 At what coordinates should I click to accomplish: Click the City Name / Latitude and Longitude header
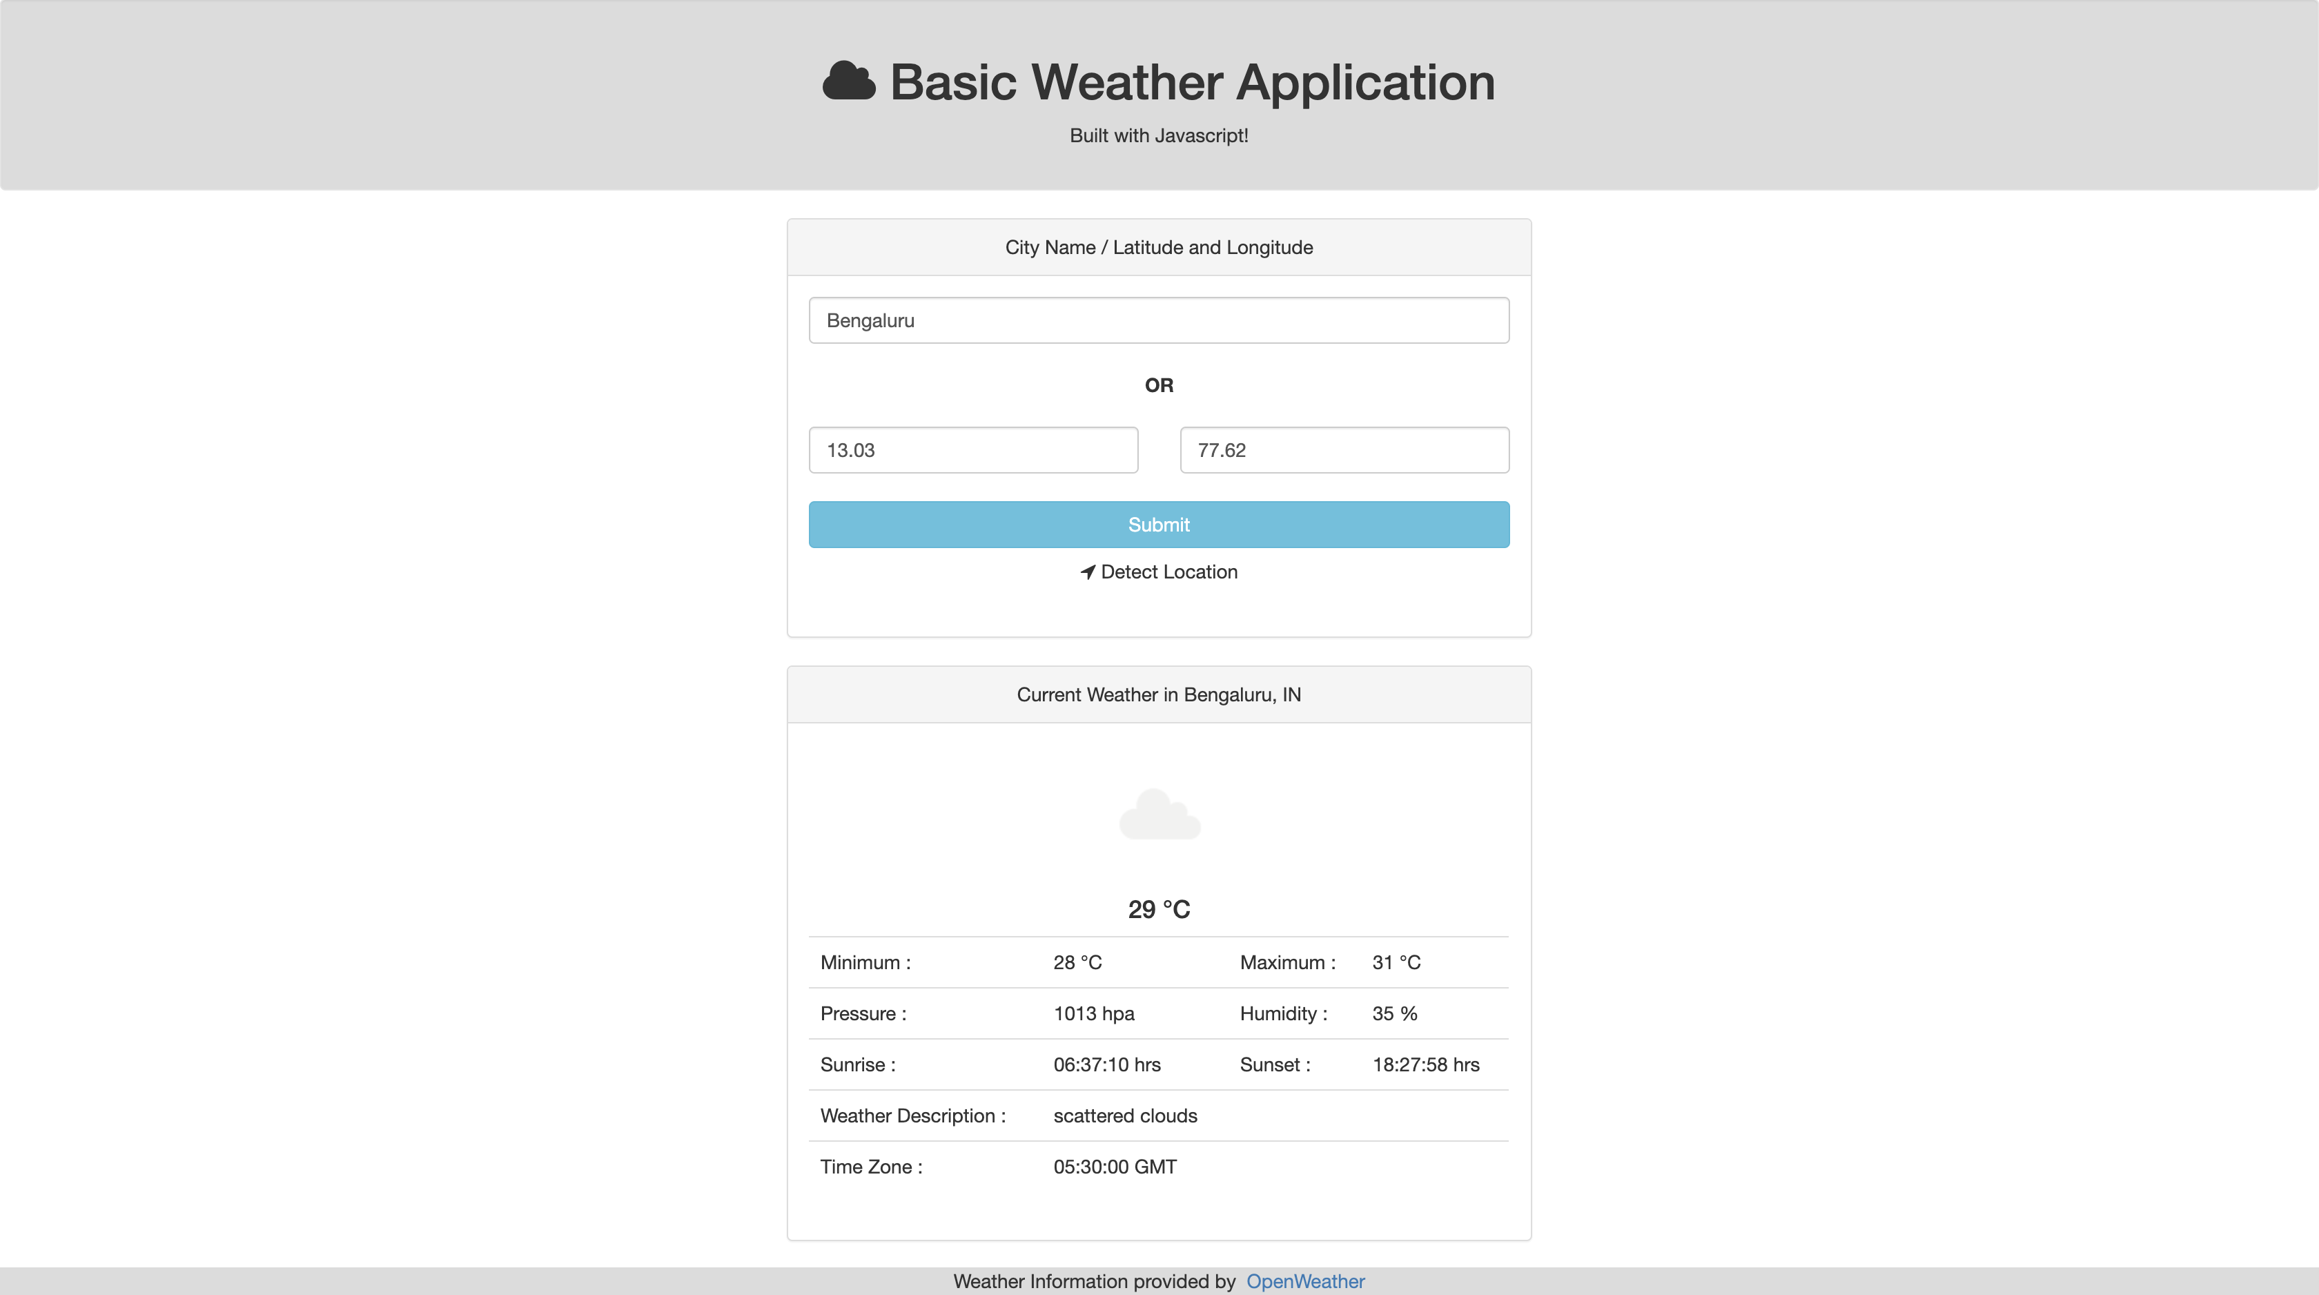coord(1159,248)
